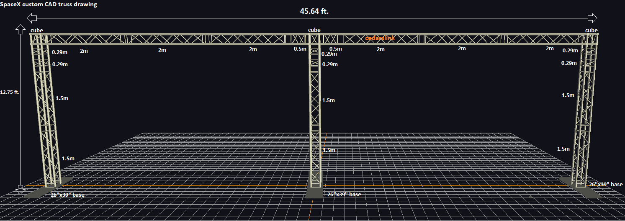This screenshot has height=221, width=625.
Task: Click the upward height dimension arrow
Action: click(x=20, y=29)
